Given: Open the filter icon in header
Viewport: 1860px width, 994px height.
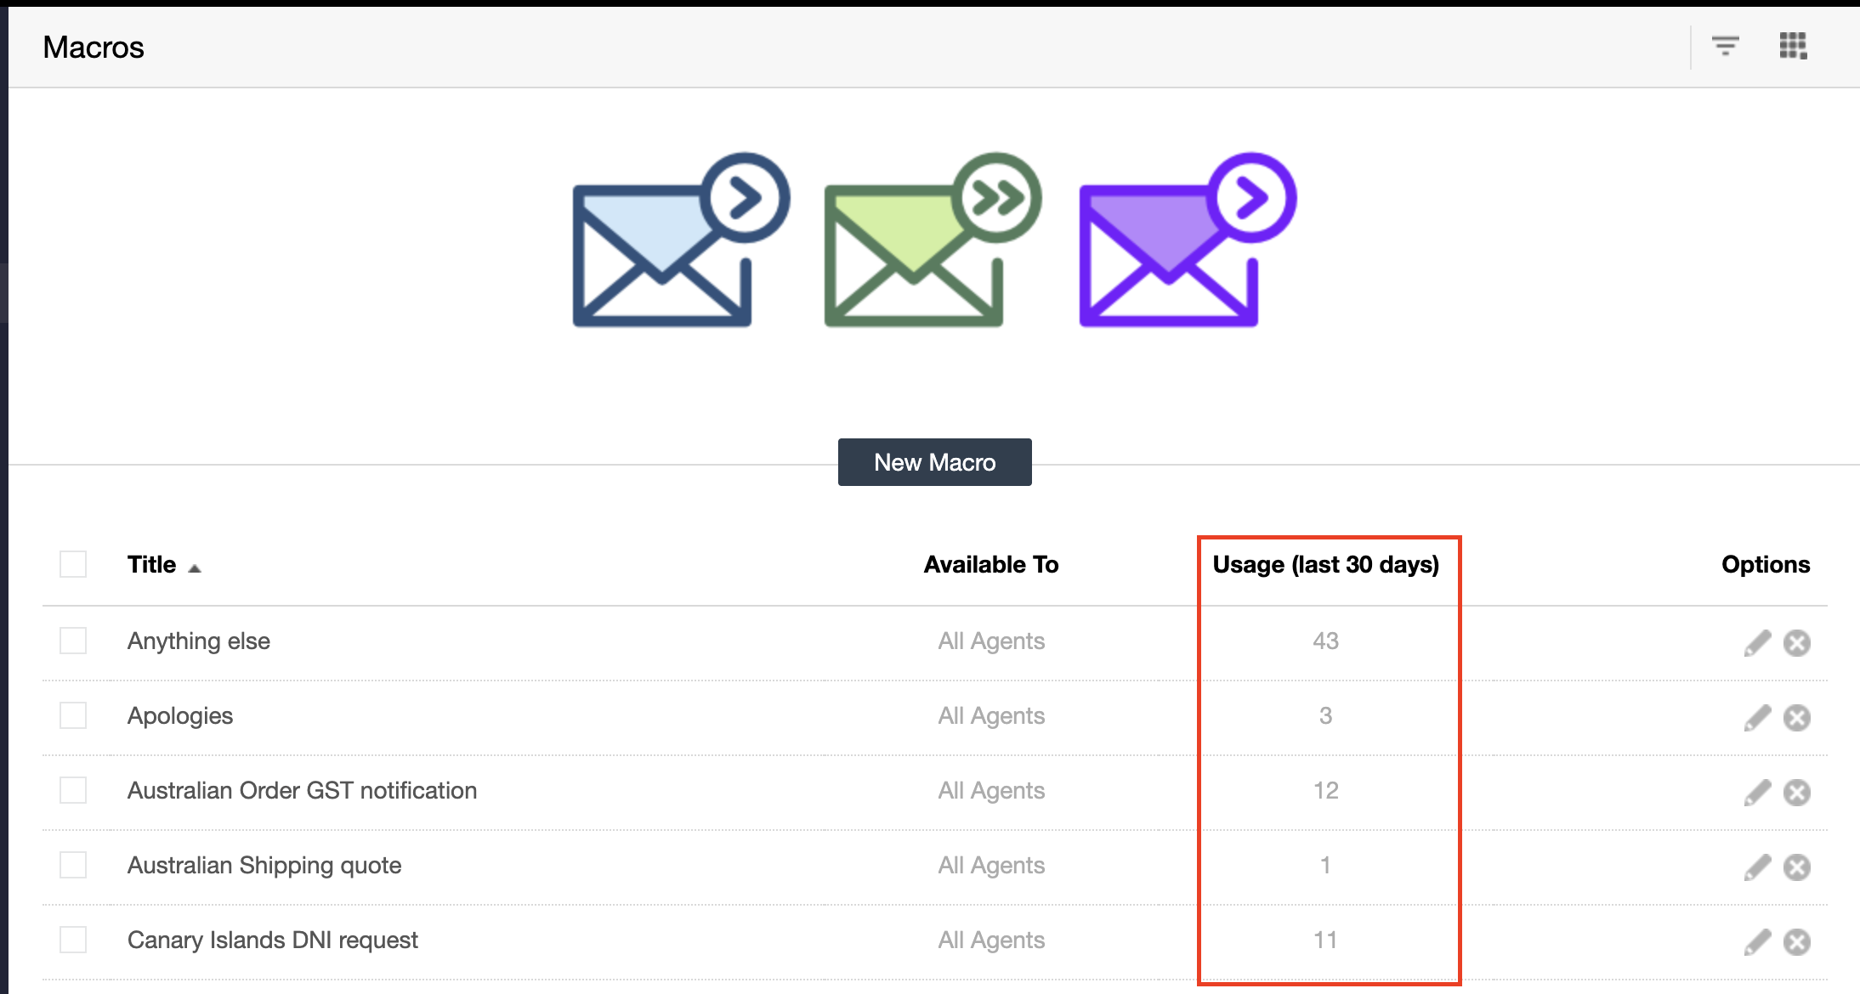Looking at the screenshot, I should 1725,46.
